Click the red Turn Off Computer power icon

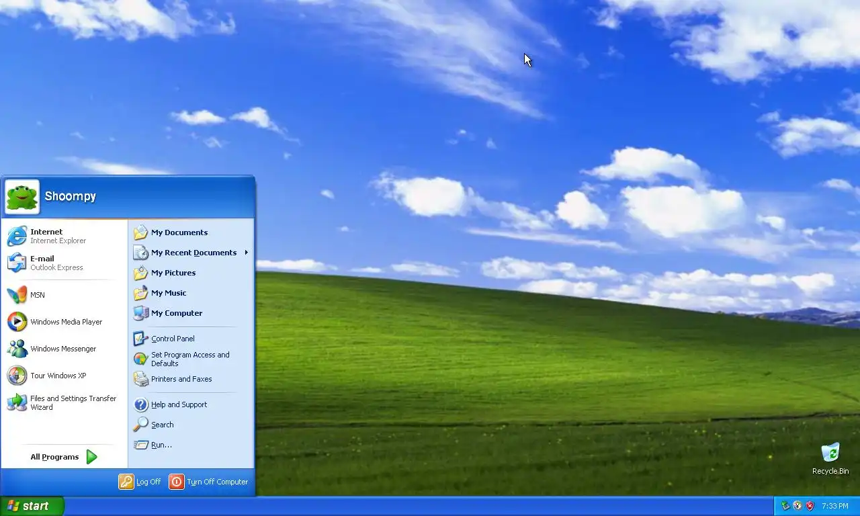[177, 482]
